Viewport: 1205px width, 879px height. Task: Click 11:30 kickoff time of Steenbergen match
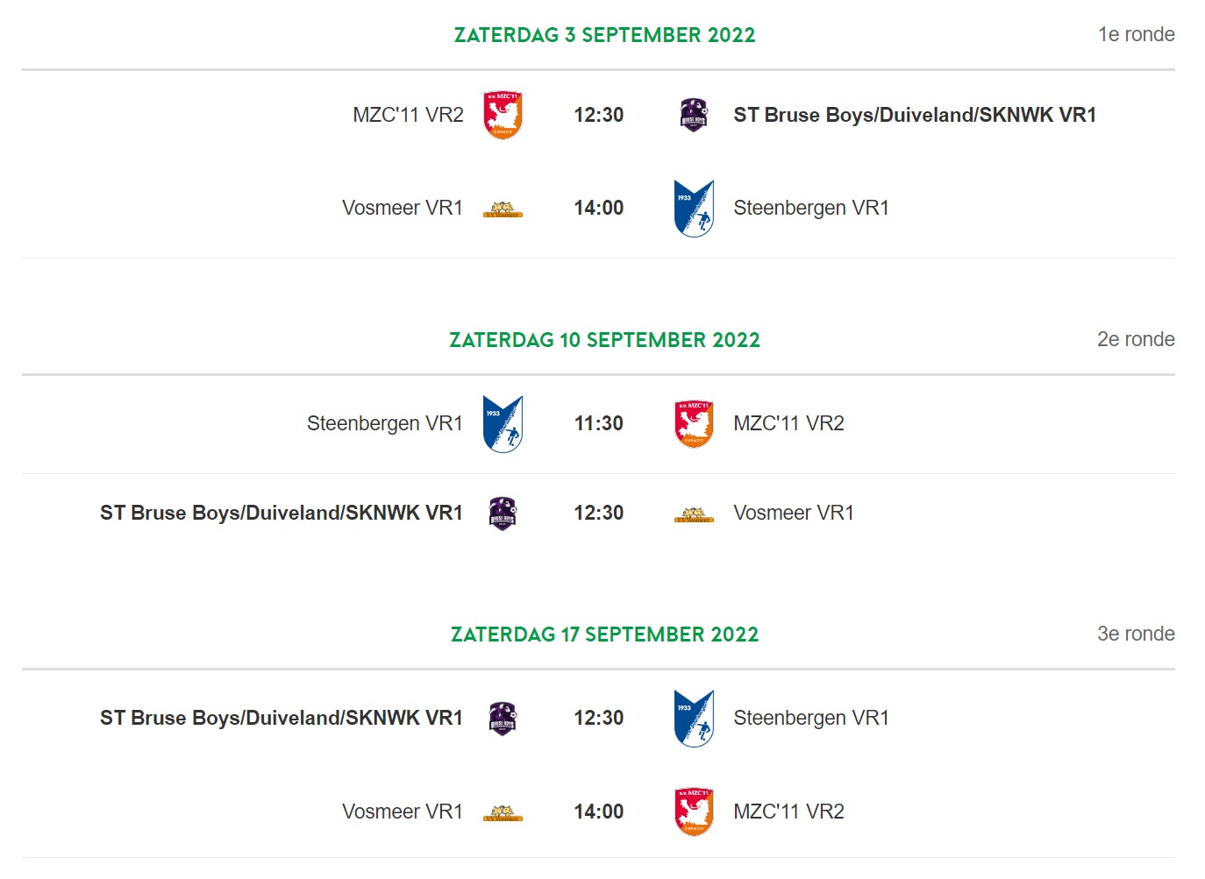599,423
